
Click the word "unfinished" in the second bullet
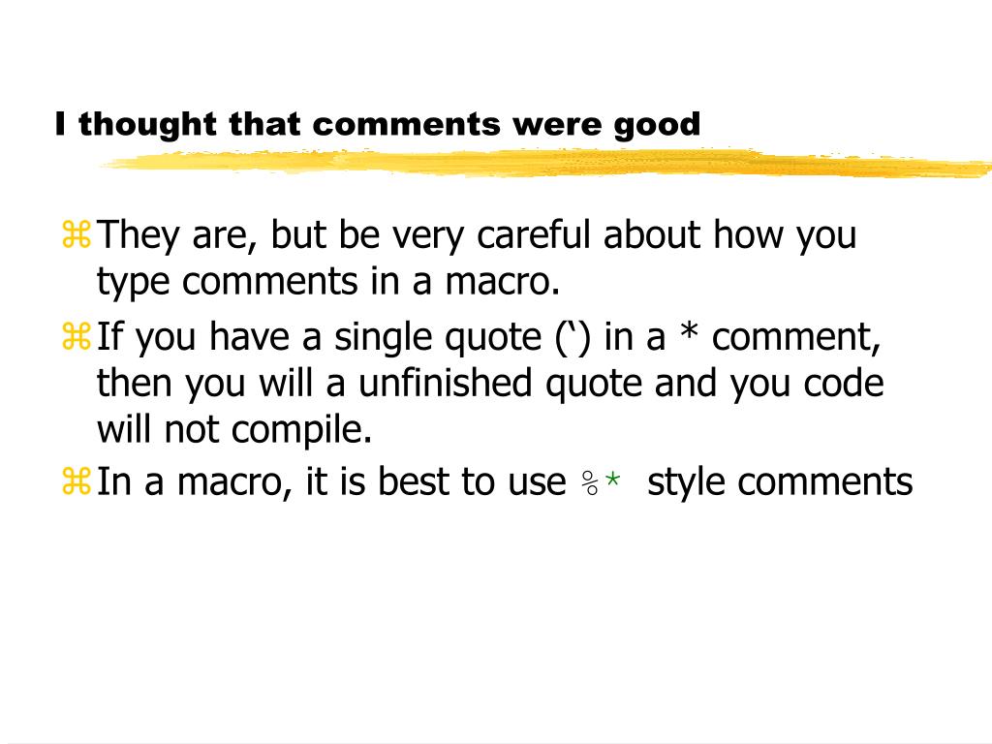446,383
